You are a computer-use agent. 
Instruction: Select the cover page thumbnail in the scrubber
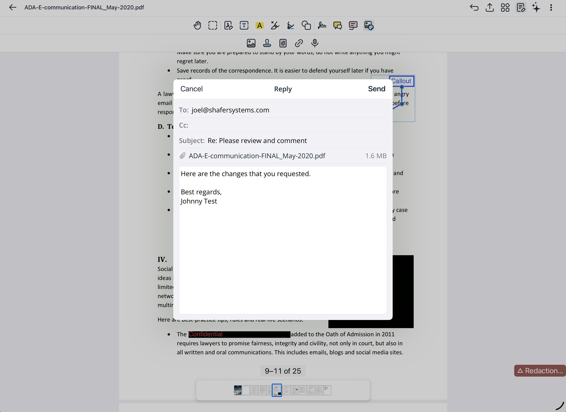[x=238, y=390]
